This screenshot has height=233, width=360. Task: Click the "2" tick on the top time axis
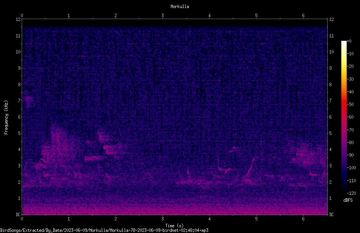(116, 16)
